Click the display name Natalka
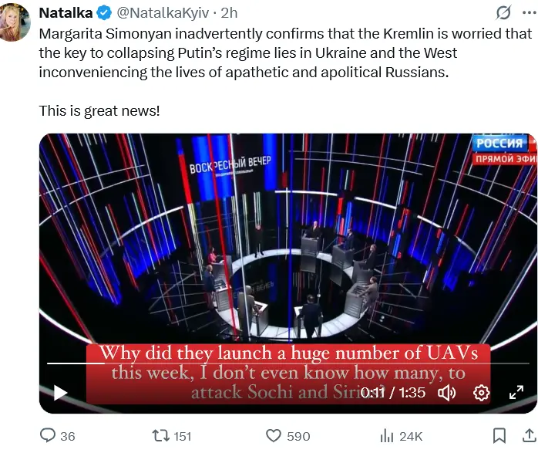The image size is (538, 453). (66, 13)
